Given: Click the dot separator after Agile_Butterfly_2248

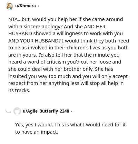Looking at the screenshot, I should (72, 111).
